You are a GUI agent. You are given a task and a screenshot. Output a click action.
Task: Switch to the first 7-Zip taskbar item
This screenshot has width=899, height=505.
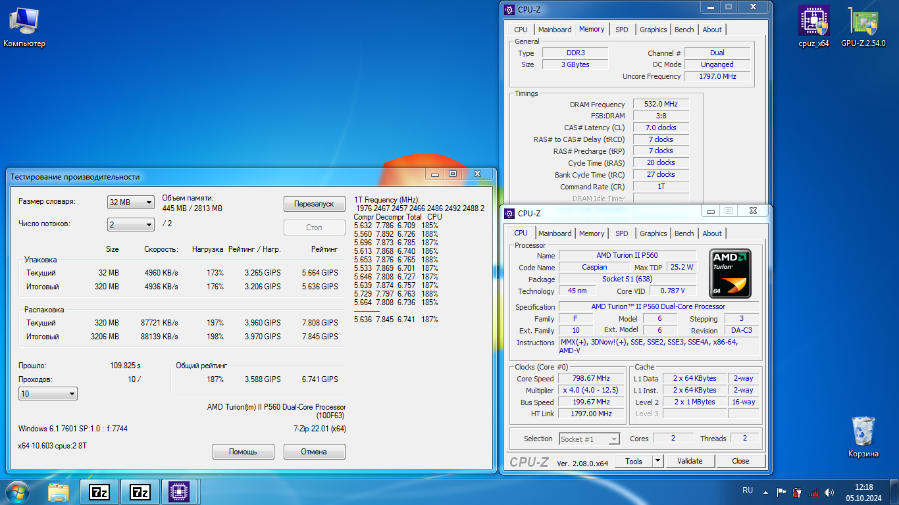(x=99, y=491)
